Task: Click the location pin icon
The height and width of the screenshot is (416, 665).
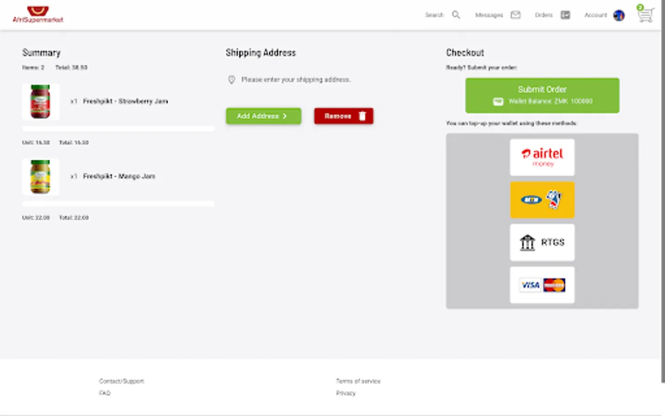Action: pyautogui.click(x=232, y=80)
